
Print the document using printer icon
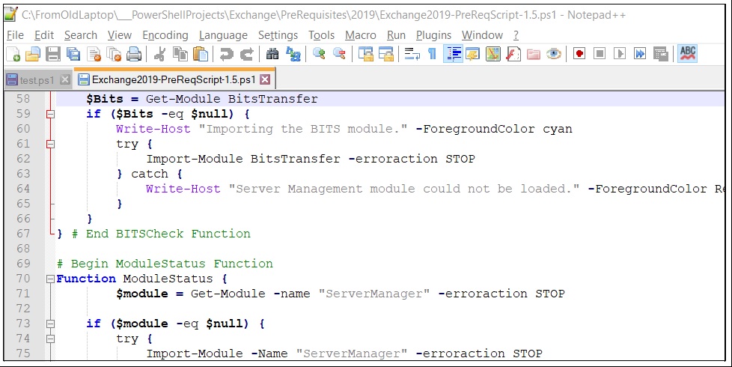coord(134,54)
